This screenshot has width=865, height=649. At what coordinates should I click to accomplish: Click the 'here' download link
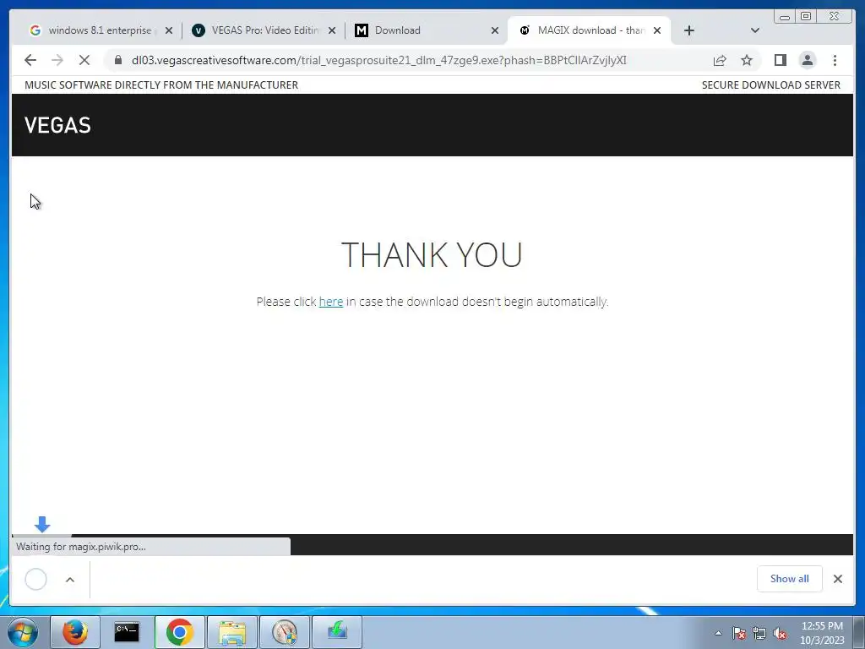pyautogui.click(x=331, y=302)
